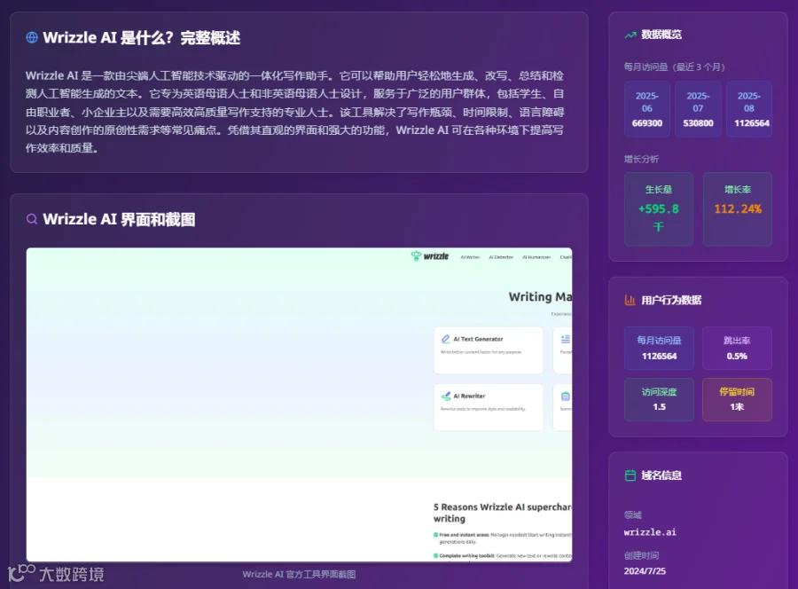Viewport: 798px width, 589px height.
Task: Open the Wrizzle AI interface screenshot thumbnail
Action: 300,404
